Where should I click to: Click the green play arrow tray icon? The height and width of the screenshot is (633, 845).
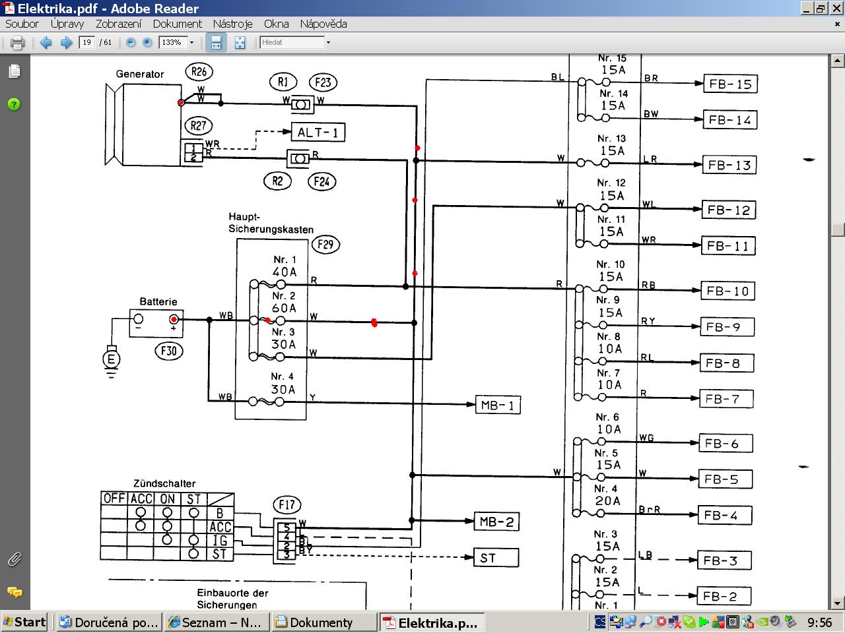click(704, 622)
